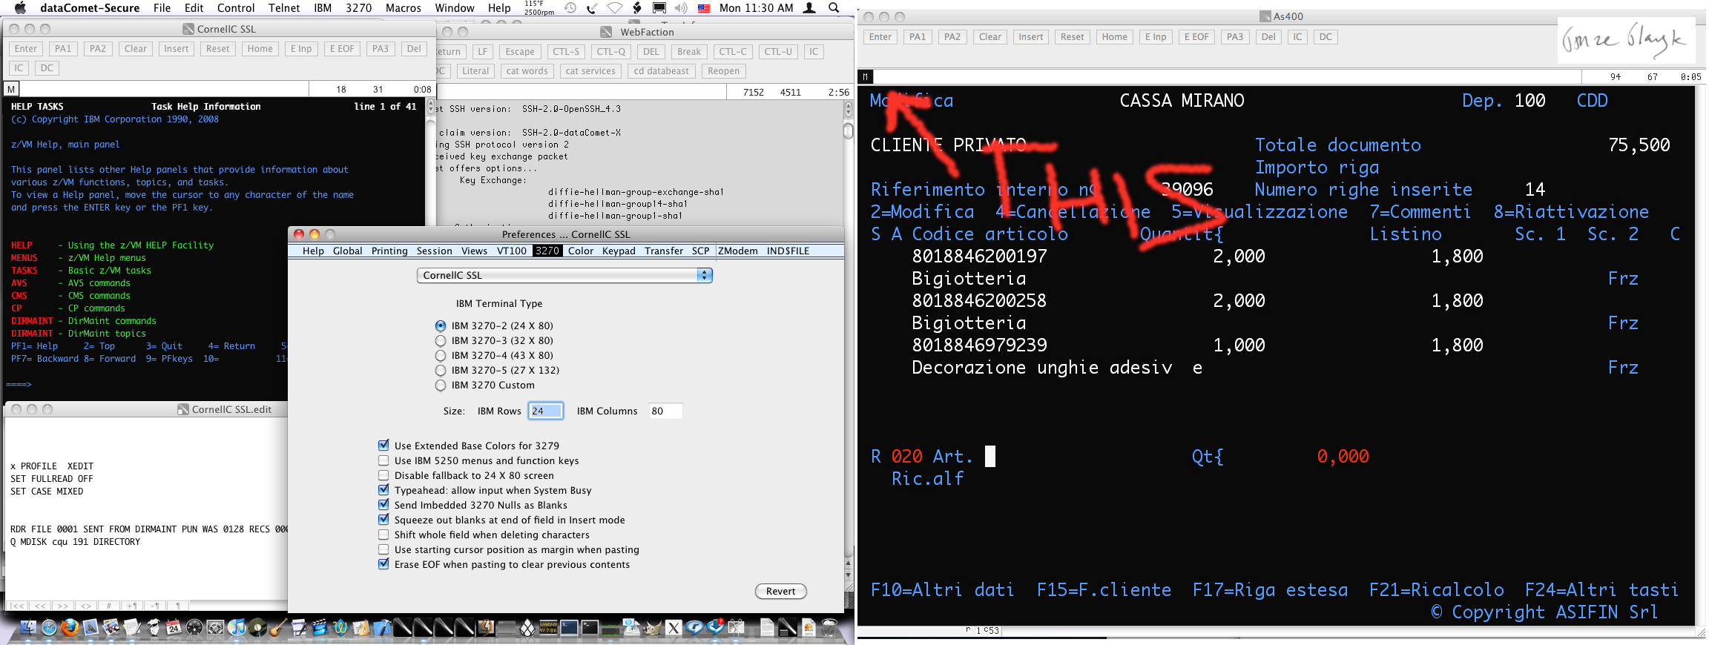Switch to the Keypad preferences tab
The image size is (1709, 645).
pos(619,251)
